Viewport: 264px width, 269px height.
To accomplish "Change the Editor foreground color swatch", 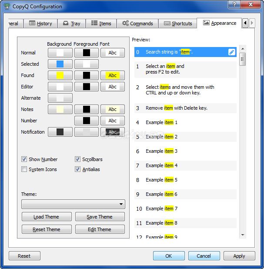I will point(87,87).
